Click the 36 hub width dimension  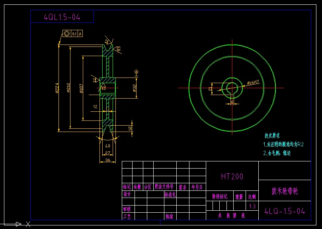point(107,160)
